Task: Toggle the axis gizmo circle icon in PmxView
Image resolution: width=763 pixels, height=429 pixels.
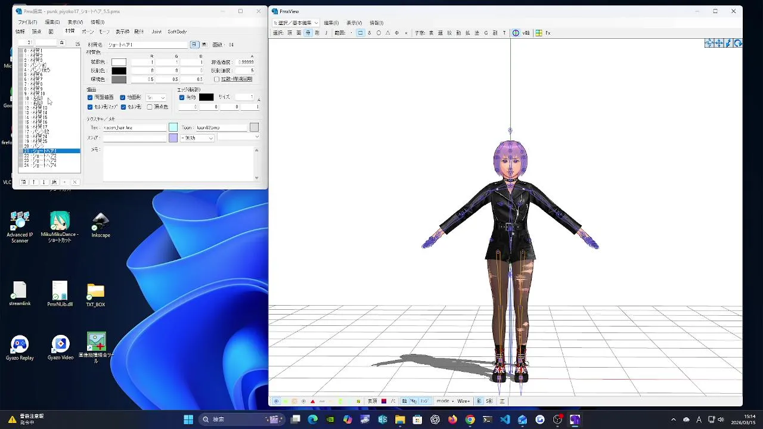Action: [516, 33]
